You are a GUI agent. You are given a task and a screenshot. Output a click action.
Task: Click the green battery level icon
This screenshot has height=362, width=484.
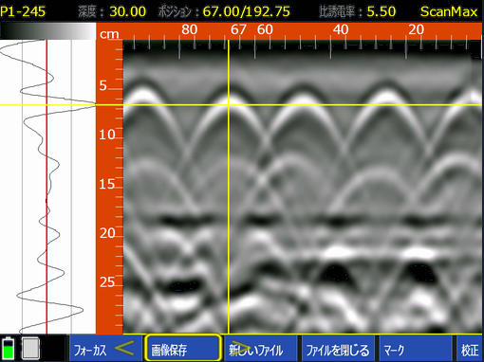pos(9,349)
